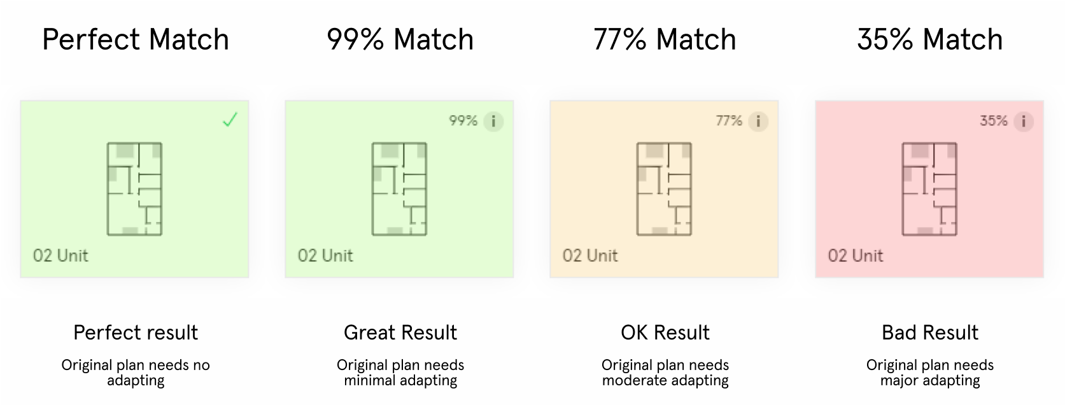Click the "Great Result" label
This screenshot has width=1065, height=405.
coord(400,333)
